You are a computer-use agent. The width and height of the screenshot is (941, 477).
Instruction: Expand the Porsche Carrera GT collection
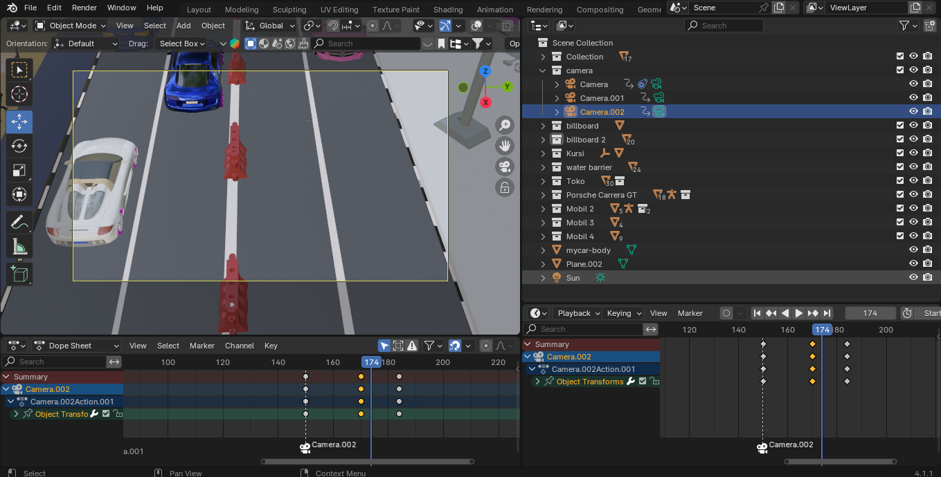click(x=543, y=195)
